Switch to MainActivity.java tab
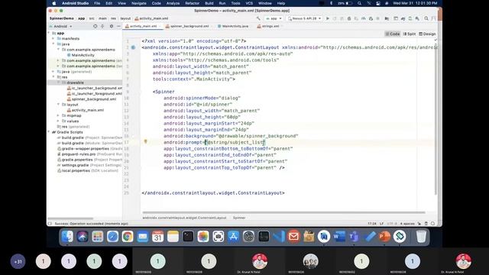Viewport: 489px width, 275px height. [x=235, y=26]
